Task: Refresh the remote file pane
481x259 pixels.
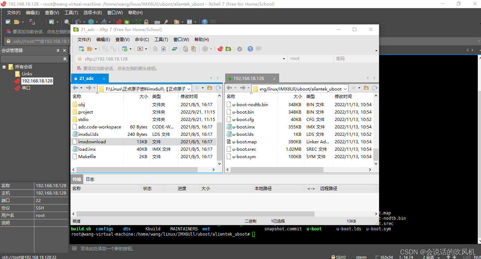Action: 375,88
